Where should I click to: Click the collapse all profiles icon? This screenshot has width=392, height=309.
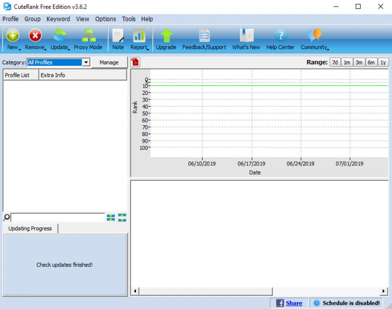(x=111, y=218)
